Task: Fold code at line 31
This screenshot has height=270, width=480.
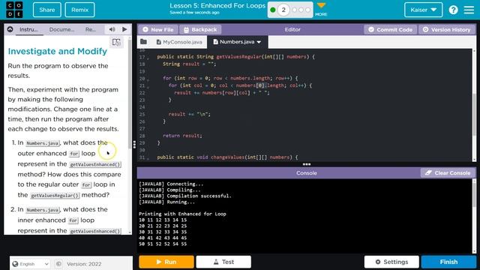Action: 148,158
